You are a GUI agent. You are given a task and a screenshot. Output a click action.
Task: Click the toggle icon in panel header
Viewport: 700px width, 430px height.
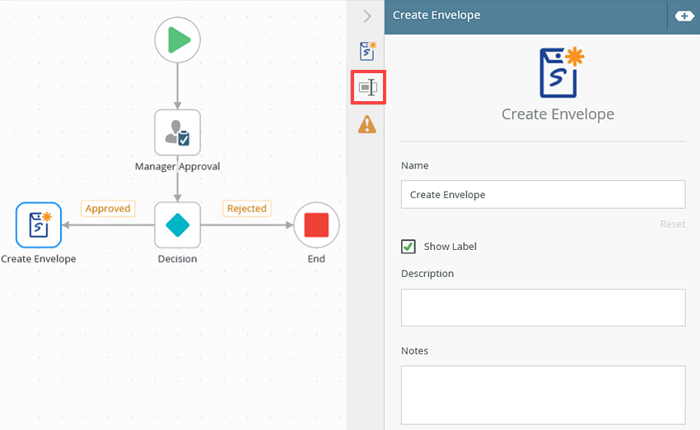pos(684,16)
